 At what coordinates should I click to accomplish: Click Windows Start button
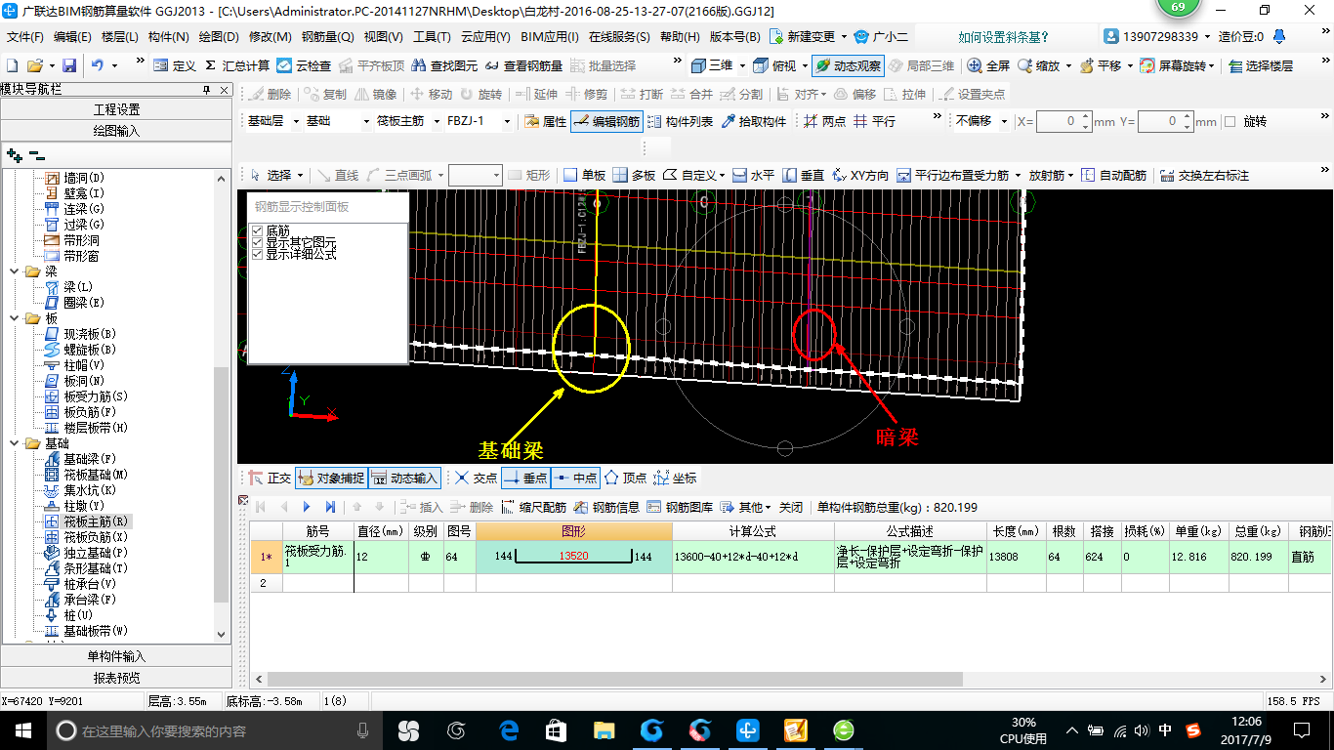click(22, 729)
